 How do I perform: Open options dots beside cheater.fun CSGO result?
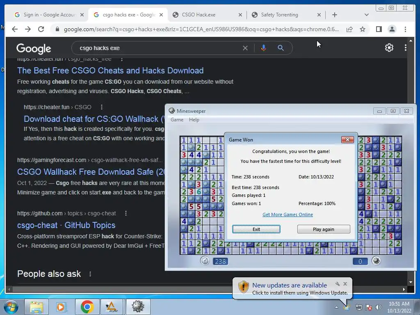(x=102, y=107)
